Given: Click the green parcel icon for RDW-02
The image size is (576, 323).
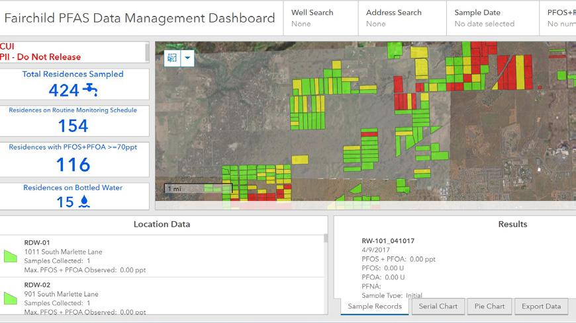Looking at the screenshot, I should click(11, 298).
